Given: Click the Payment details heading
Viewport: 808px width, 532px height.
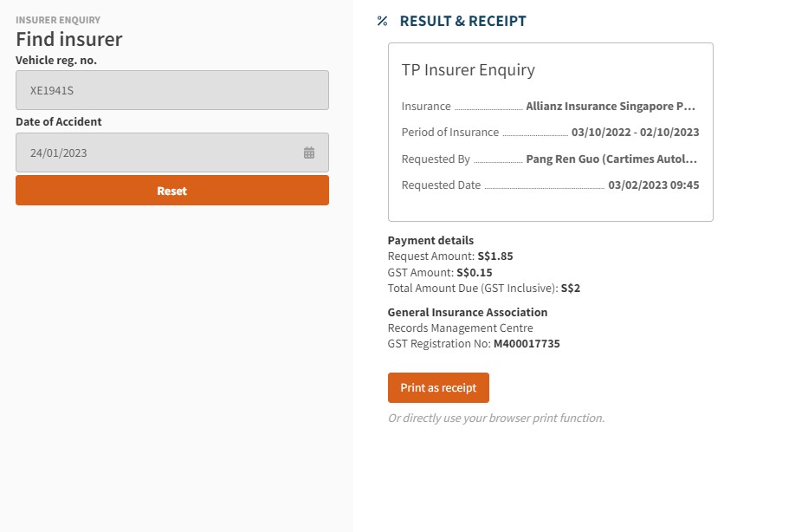Looking at the screenshot, I should tap(430, 241).
